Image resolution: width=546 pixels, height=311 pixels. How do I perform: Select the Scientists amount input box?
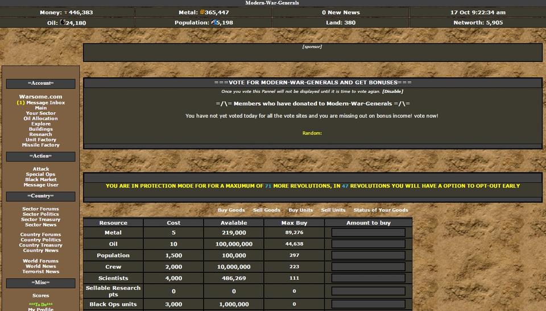point(368,278)
